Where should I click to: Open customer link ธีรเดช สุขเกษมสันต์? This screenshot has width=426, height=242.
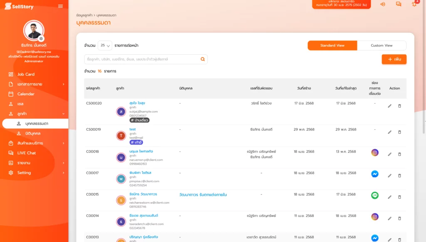(x=144, y=215)
